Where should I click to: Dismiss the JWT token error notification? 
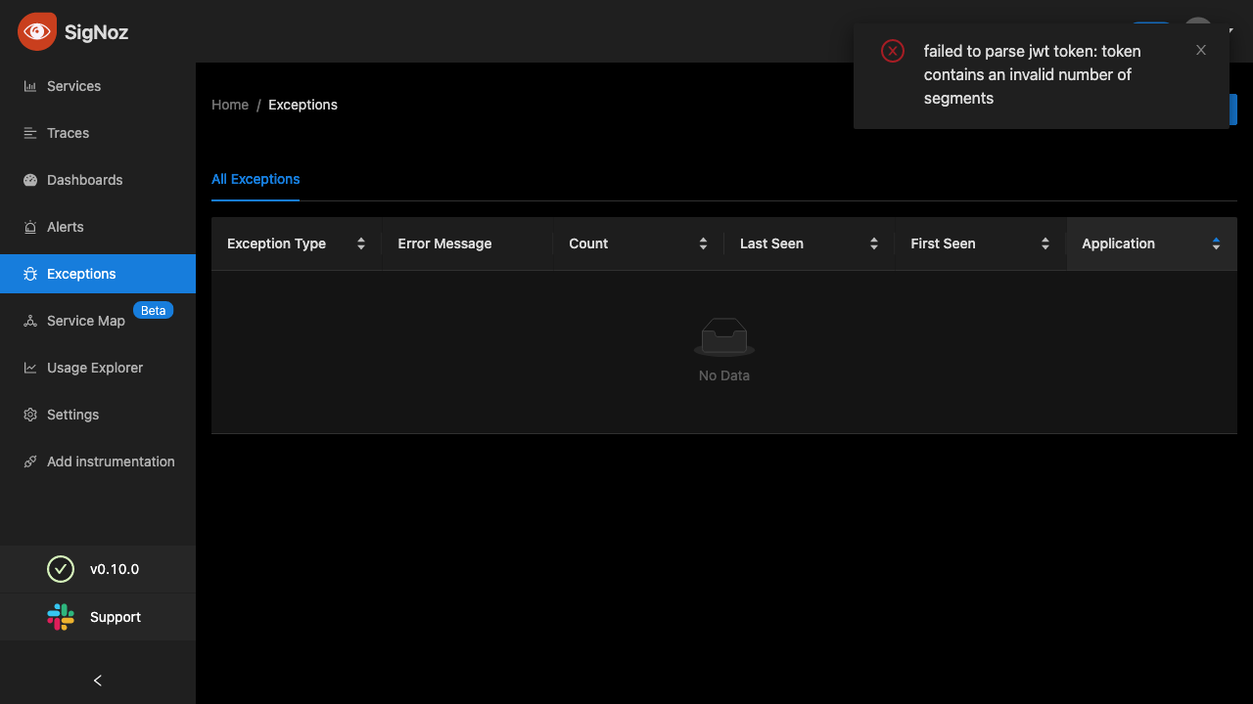tap(1201, 50)
